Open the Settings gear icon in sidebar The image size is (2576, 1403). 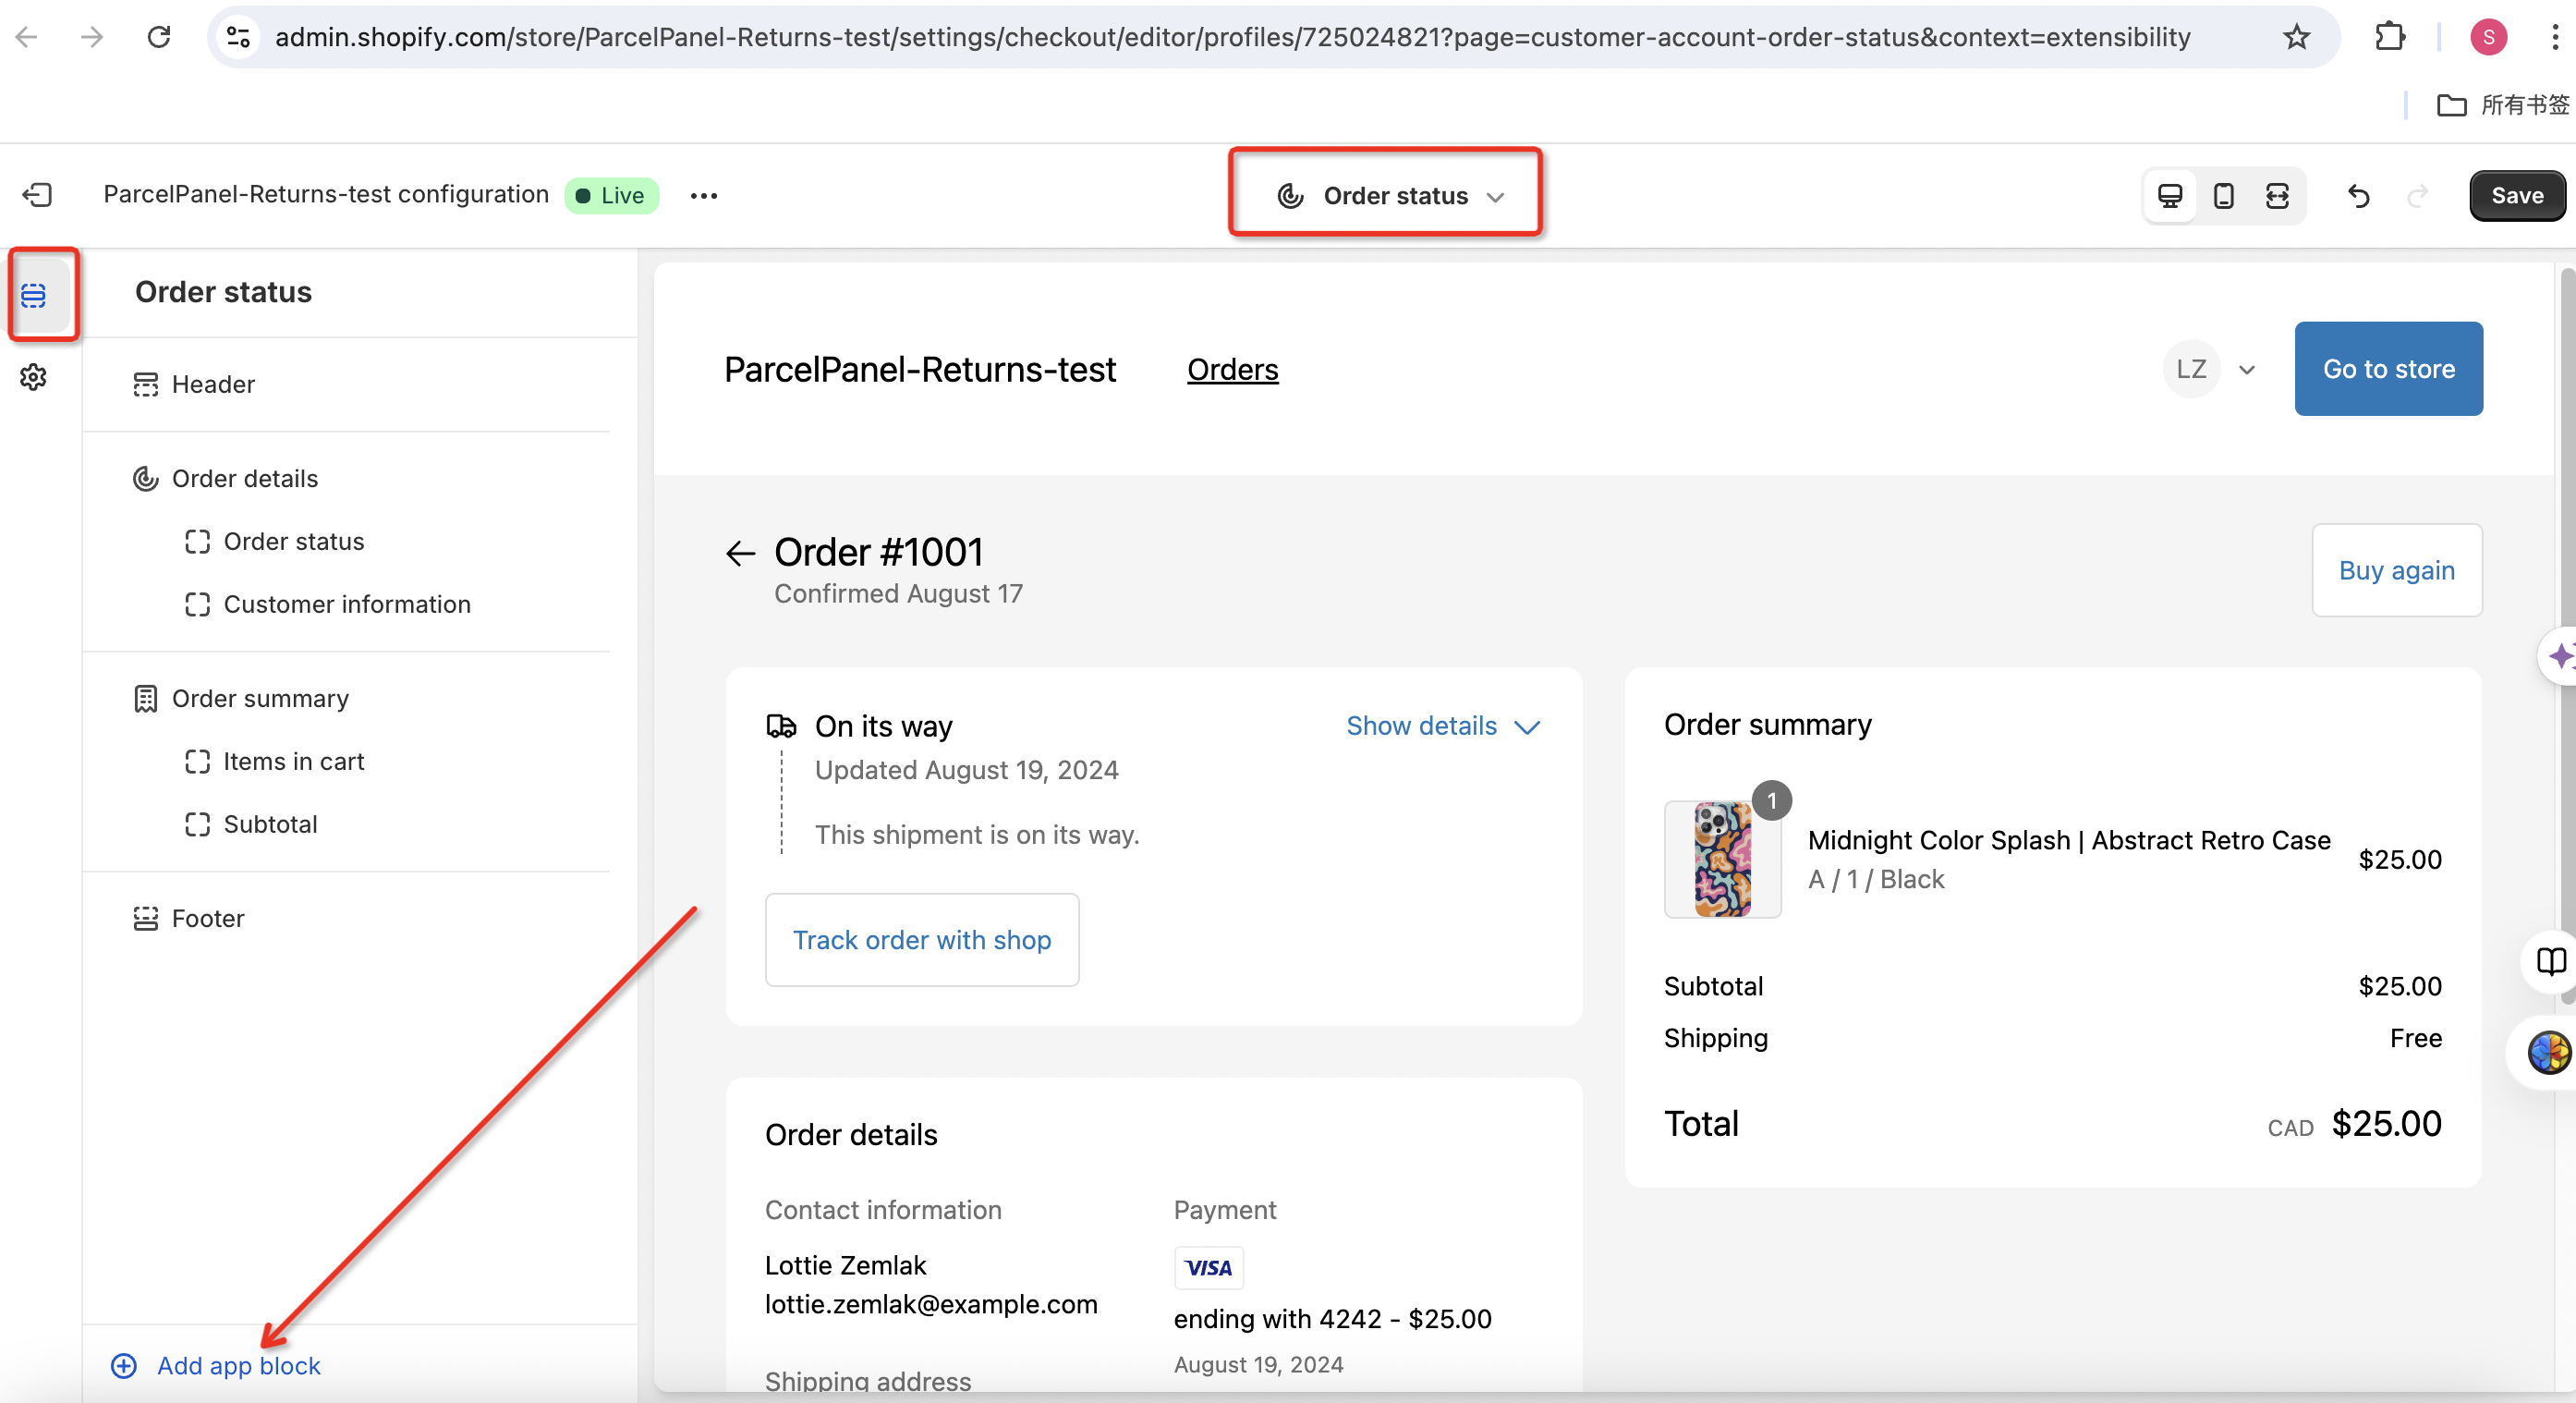(34, 377)
